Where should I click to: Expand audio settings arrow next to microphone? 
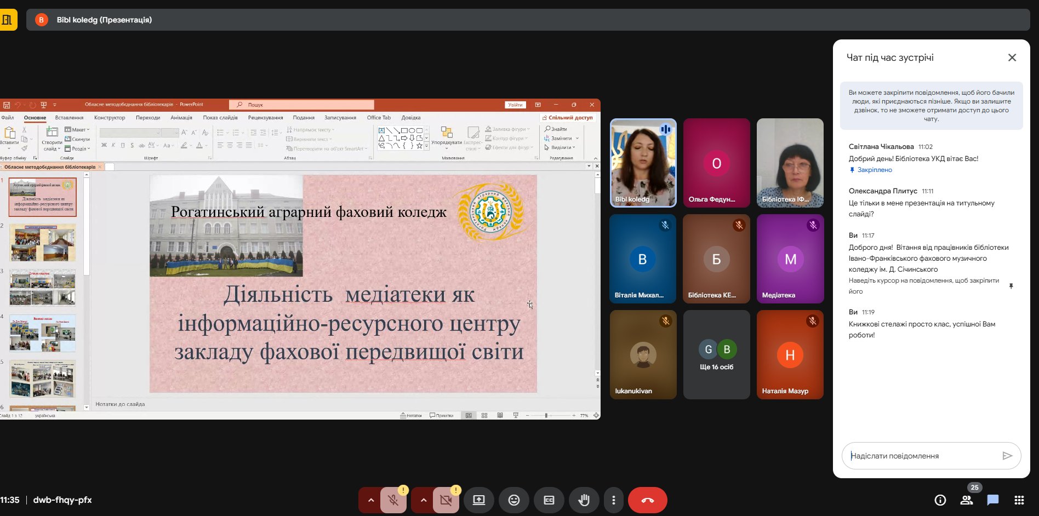370,500
